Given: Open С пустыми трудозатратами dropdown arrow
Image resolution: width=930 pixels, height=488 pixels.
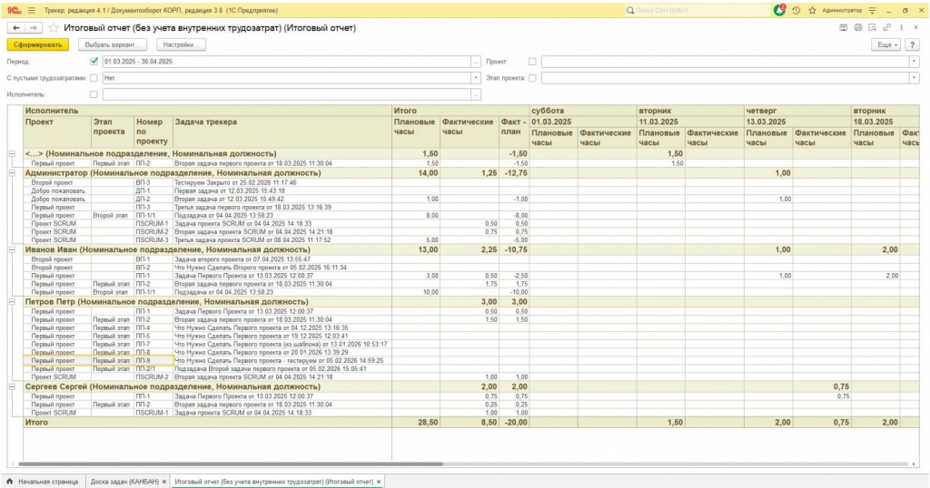Looking at the screenshot, I should click(x=476, y=78).
